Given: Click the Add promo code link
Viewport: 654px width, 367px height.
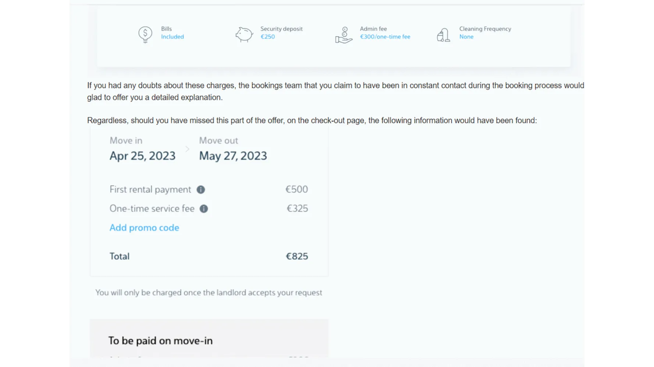Looking at the screenshot, I should (x=144, y=228).
